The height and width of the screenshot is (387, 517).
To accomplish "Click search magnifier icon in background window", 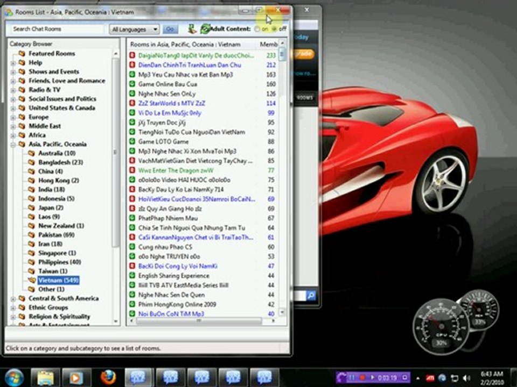I will (311, 295).
